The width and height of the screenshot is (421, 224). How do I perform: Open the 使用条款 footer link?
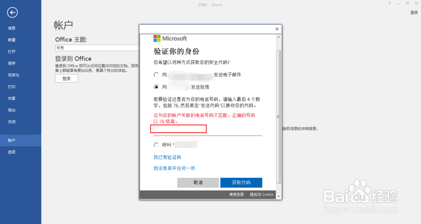(x=237, y=195)
